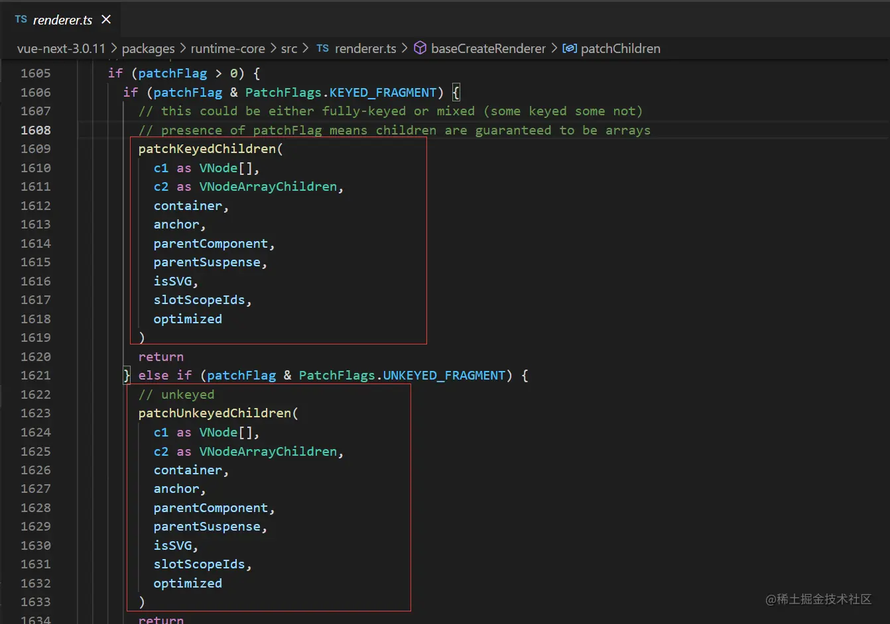Click the else keyword on line 1621
The image size is (890, 624).
pos(154,376)
